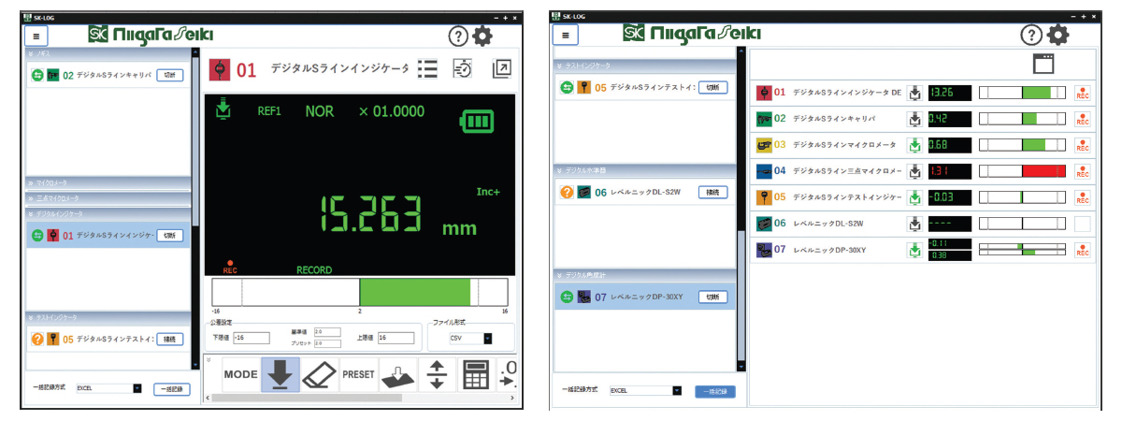
Task: Open the data list icon beside device 01 title
Action: [427, 69]
